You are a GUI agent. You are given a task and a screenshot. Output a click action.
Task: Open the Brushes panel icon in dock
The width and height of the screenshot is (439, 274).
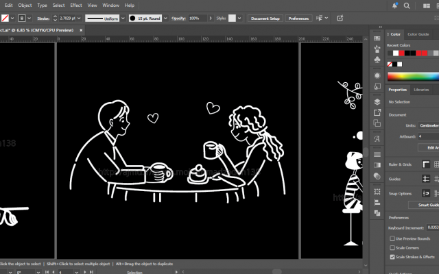pyautogui.click(x=377, y=49)
